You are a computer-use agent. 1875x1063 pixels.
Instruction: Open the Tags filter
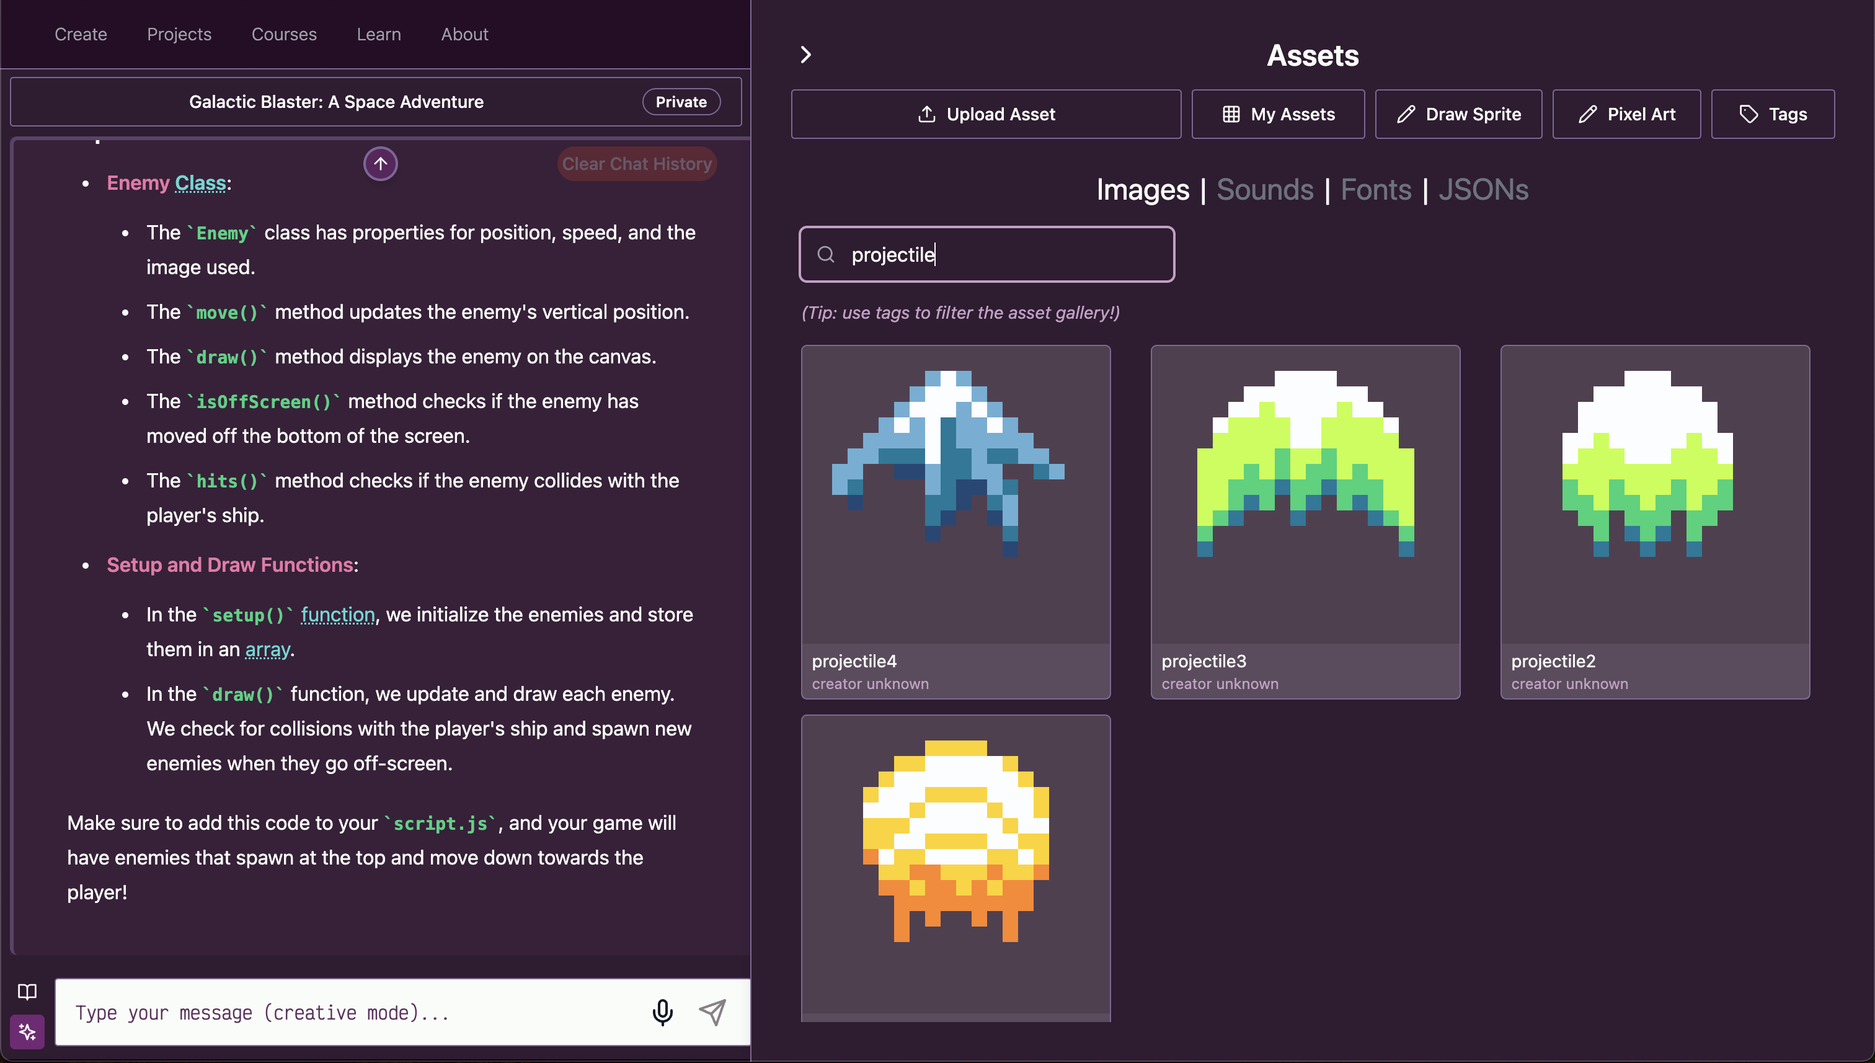coord(1772,114)
